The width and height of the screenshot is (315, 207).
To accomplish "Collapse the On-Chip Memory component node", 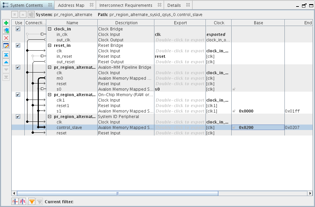I will pyautogui.click(x=50, y=95).
